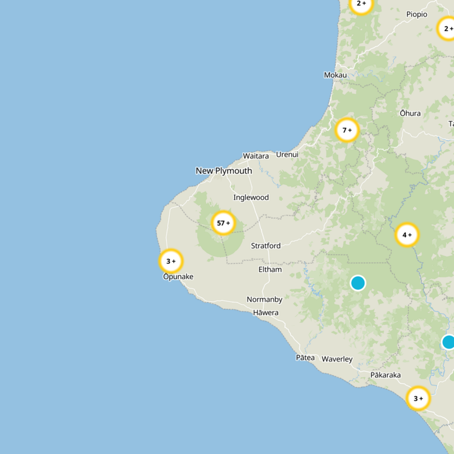
Task: Open the 2 + cluster east of Piopio
Action: (x=447, y=28)
